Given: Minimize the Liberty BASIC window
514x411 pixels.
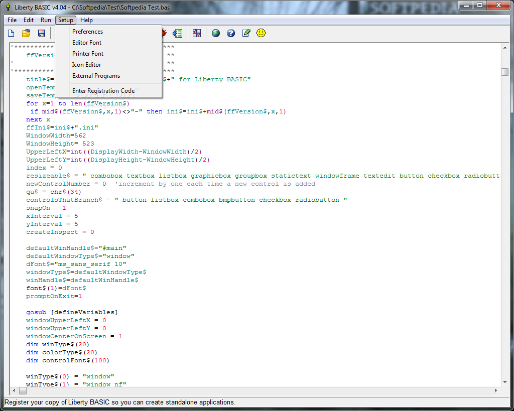Looking at the screenshot, I should (466, 6).
